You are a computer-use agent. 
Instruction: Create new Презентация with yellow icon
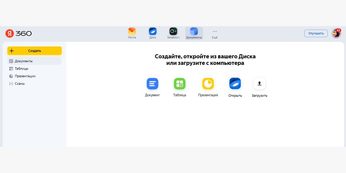208,84
